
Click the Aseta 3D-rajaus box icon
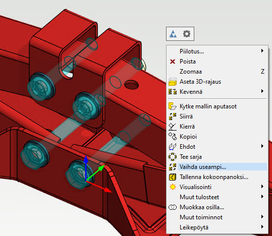pos(173,82)
